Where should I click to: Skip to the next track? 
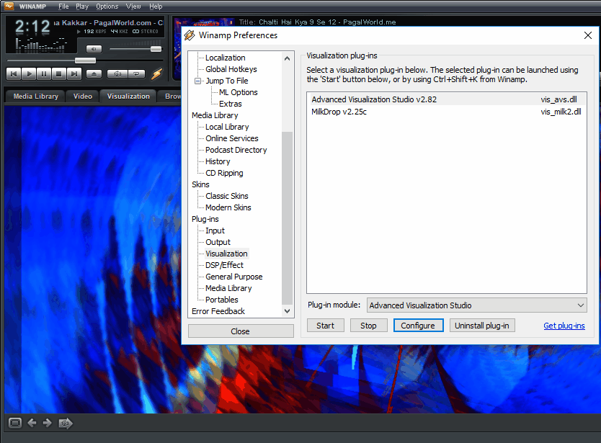(74, 74)
